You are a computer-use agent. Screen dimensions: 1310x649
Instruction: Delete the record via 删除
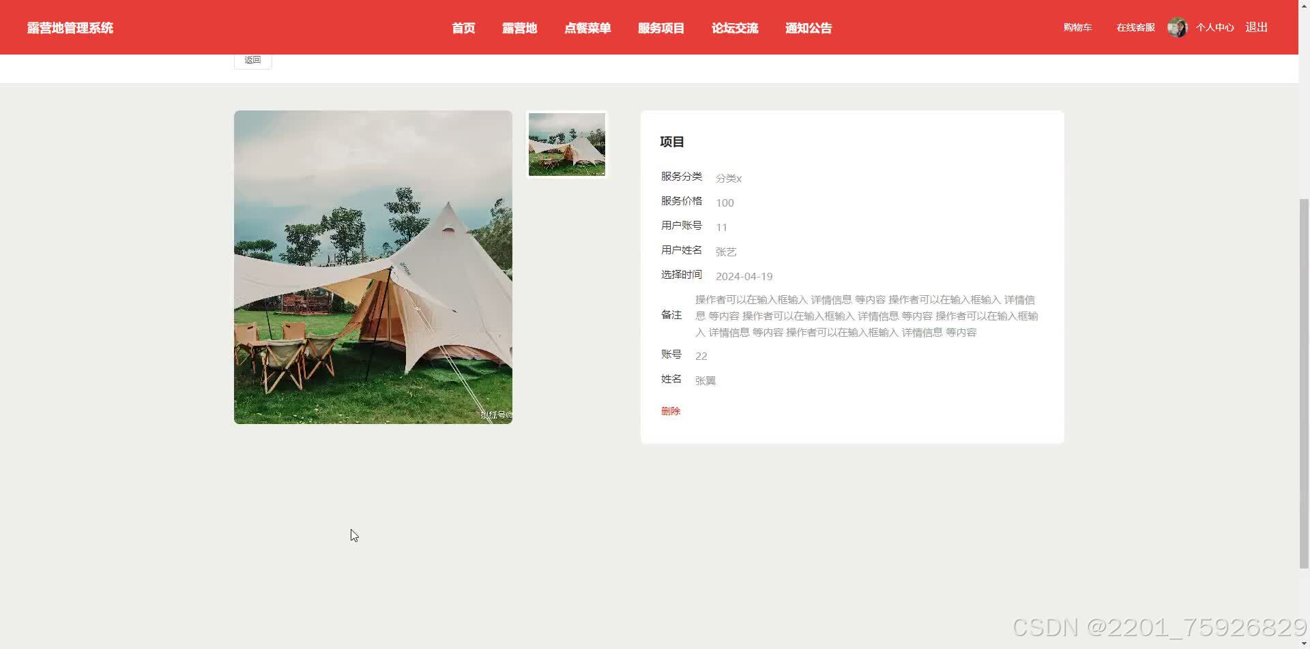(x=671, y=411)
